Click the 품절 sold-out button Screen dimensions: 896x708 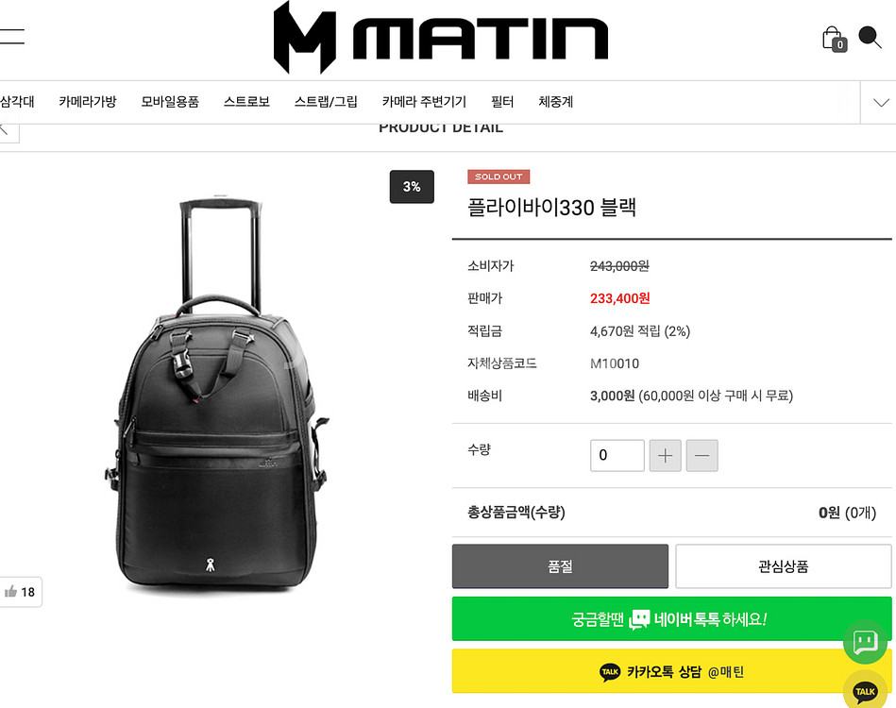point(560,566)
